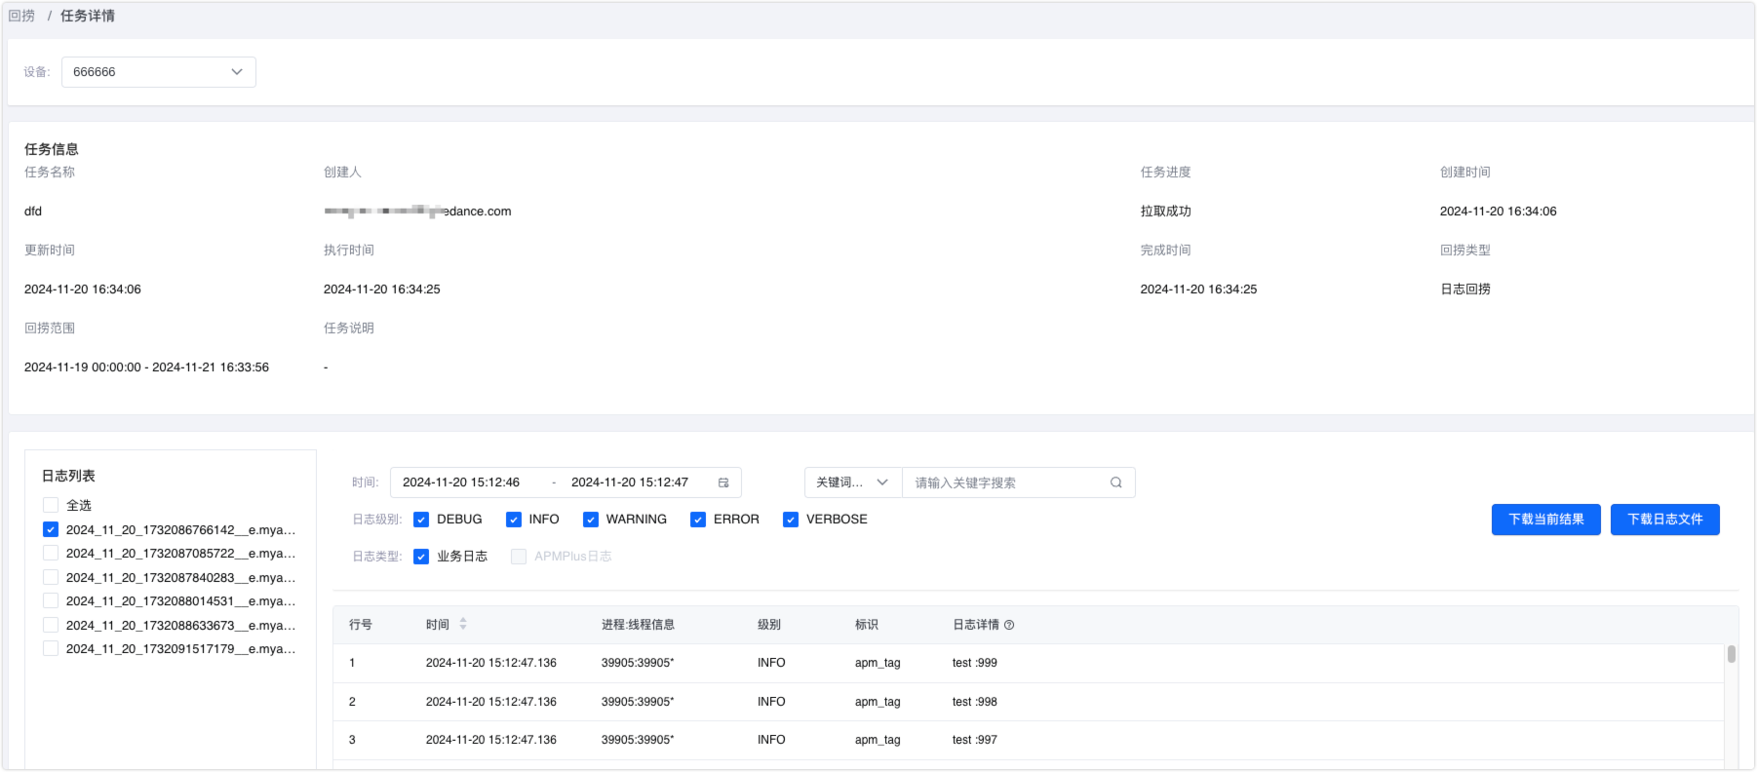
Task: Open the 设备 dropdown showing 666666
Action: pyautogui.click(x=159, y=72)
